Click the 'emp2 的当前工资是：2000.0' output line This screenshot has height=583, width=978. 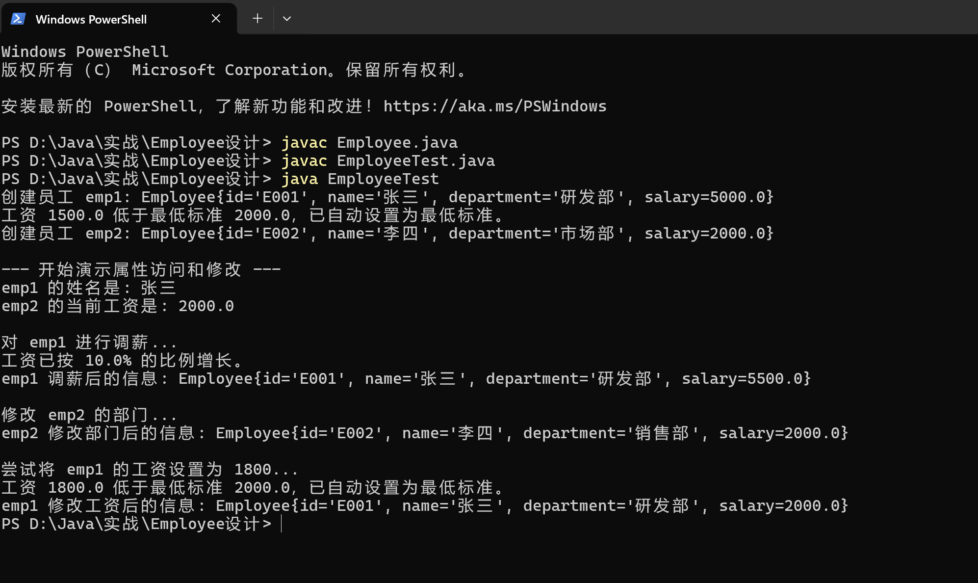point(117,306)
